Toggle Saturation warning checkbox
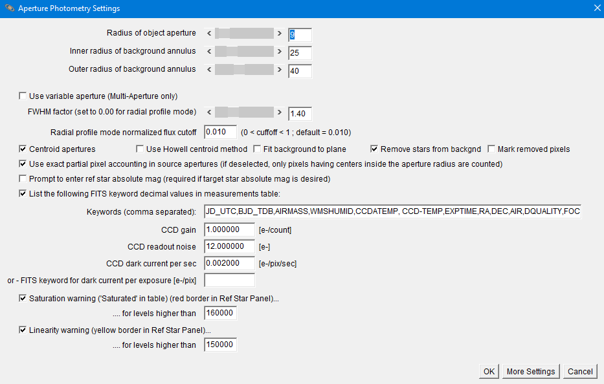The width and height of the screenshot is (604, 384). coord(24,299)
